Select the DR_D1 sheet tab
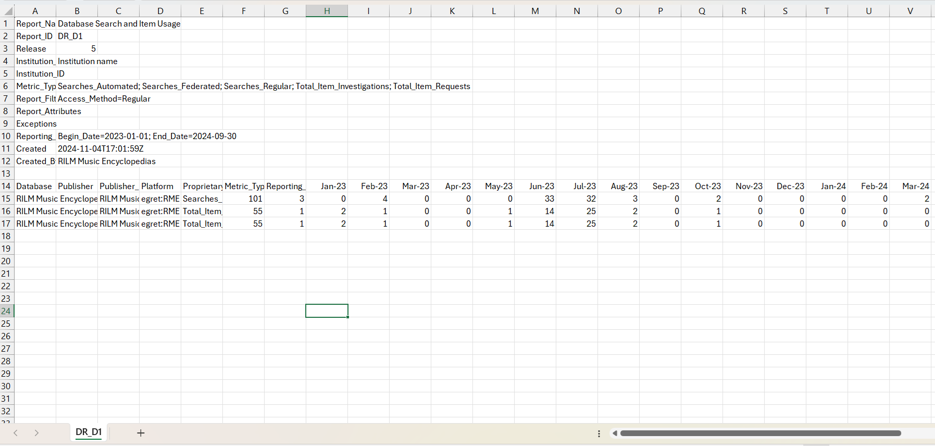 point(89,432)
